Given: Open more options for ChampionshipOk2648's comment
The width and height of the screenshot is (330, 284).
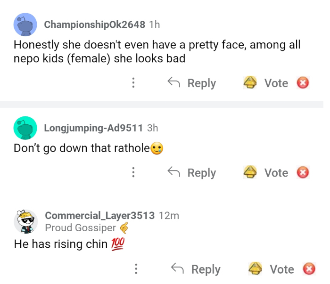Looking at the screenshot, I should (133, 83).
